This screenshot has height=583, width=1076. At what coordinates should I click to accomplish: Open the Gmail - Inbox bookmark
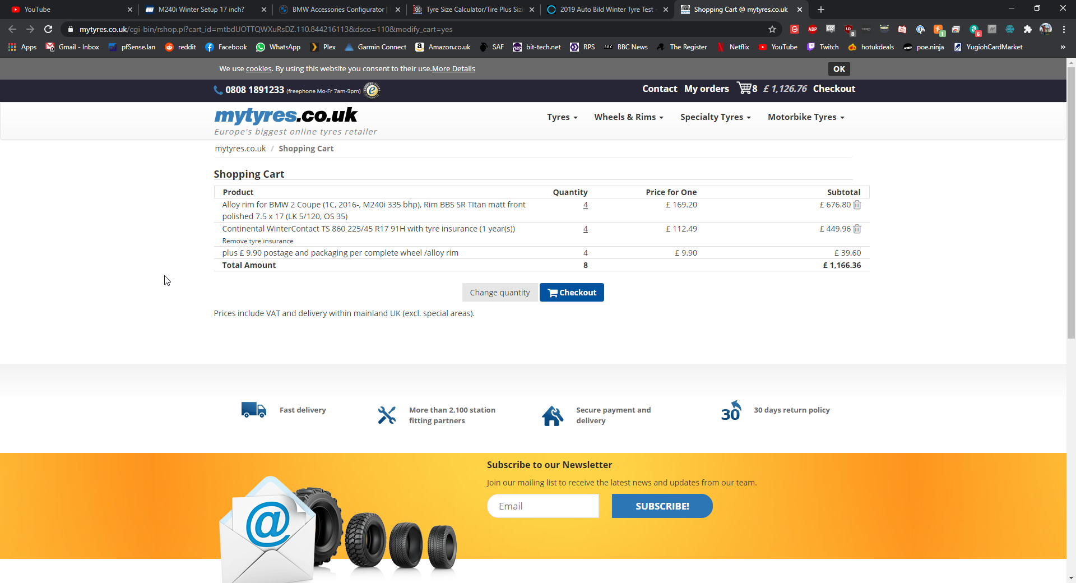click(72, 47)
